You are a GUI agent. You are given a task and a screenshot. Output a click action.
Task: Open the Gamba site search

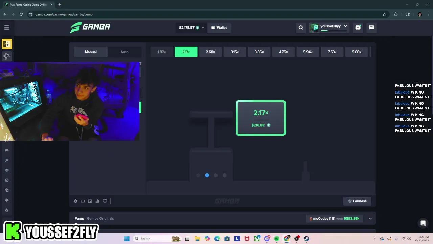point(301,28)
